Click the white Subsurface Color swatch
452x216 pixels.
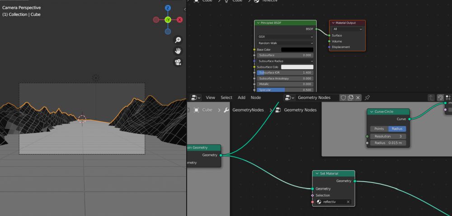point(297,67)
